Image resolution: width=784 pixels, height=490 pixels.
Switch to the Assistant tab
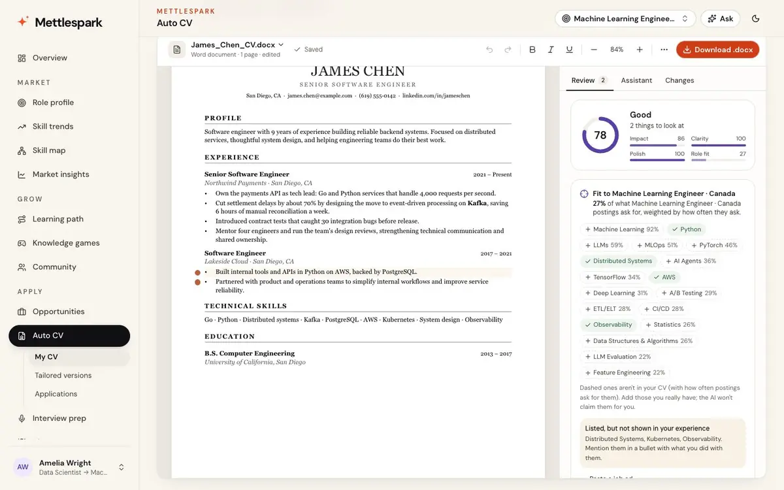[636, 80]
